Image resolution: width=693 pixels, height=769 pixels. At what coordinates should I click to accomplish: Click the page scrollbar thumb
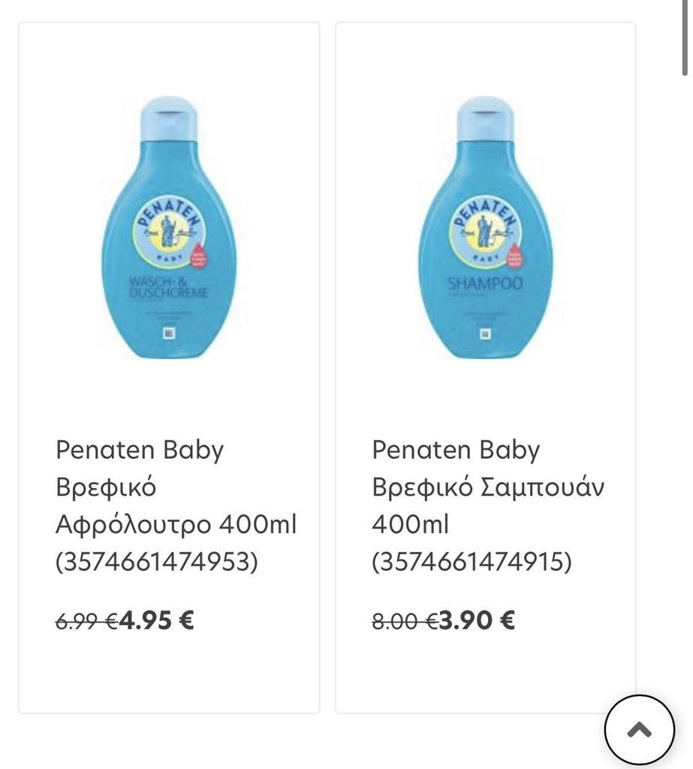click(x=685, y=38)
